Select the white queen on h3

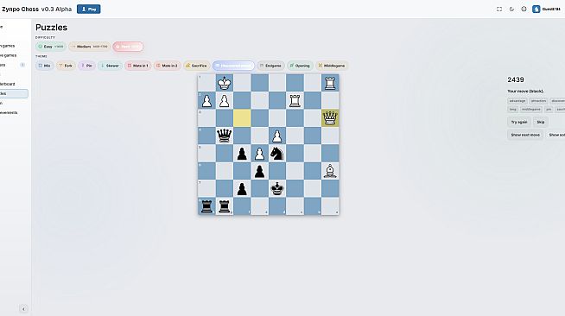point(330,118)
